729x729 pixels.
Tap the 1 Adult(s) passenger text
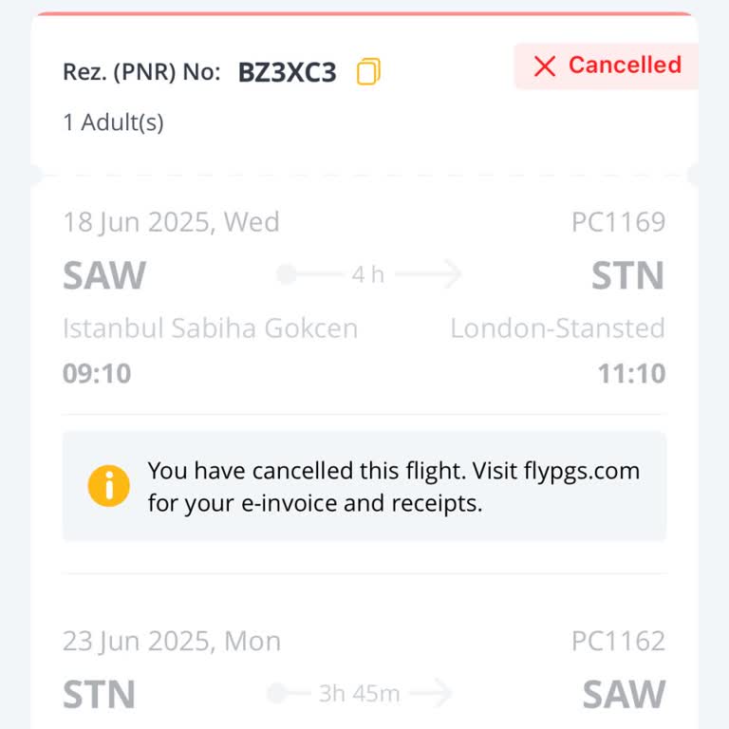click(113, 122)
